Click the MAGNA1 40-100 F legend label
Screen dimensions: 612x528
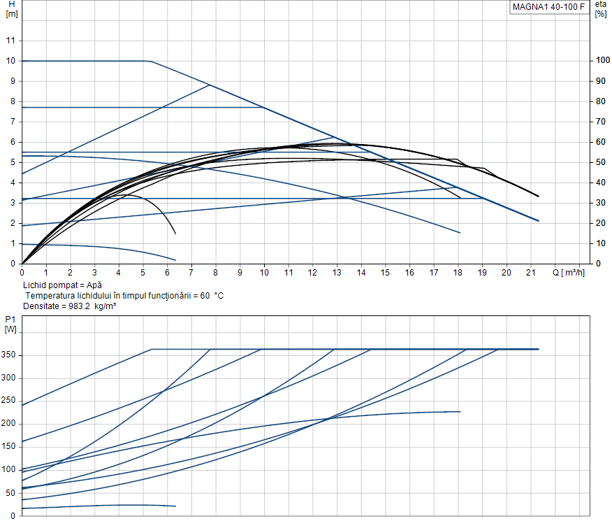(547, 8)
